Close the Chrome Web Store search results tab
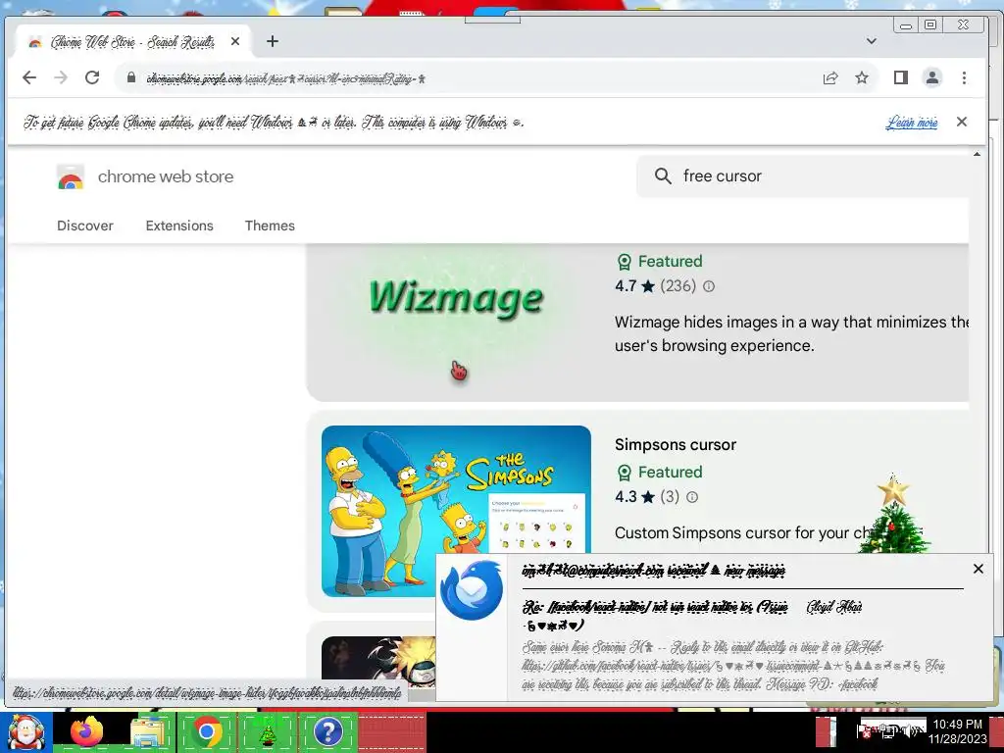Image resolution: width=1004 pixels, height=753 pixels. (x=235, y=41)
